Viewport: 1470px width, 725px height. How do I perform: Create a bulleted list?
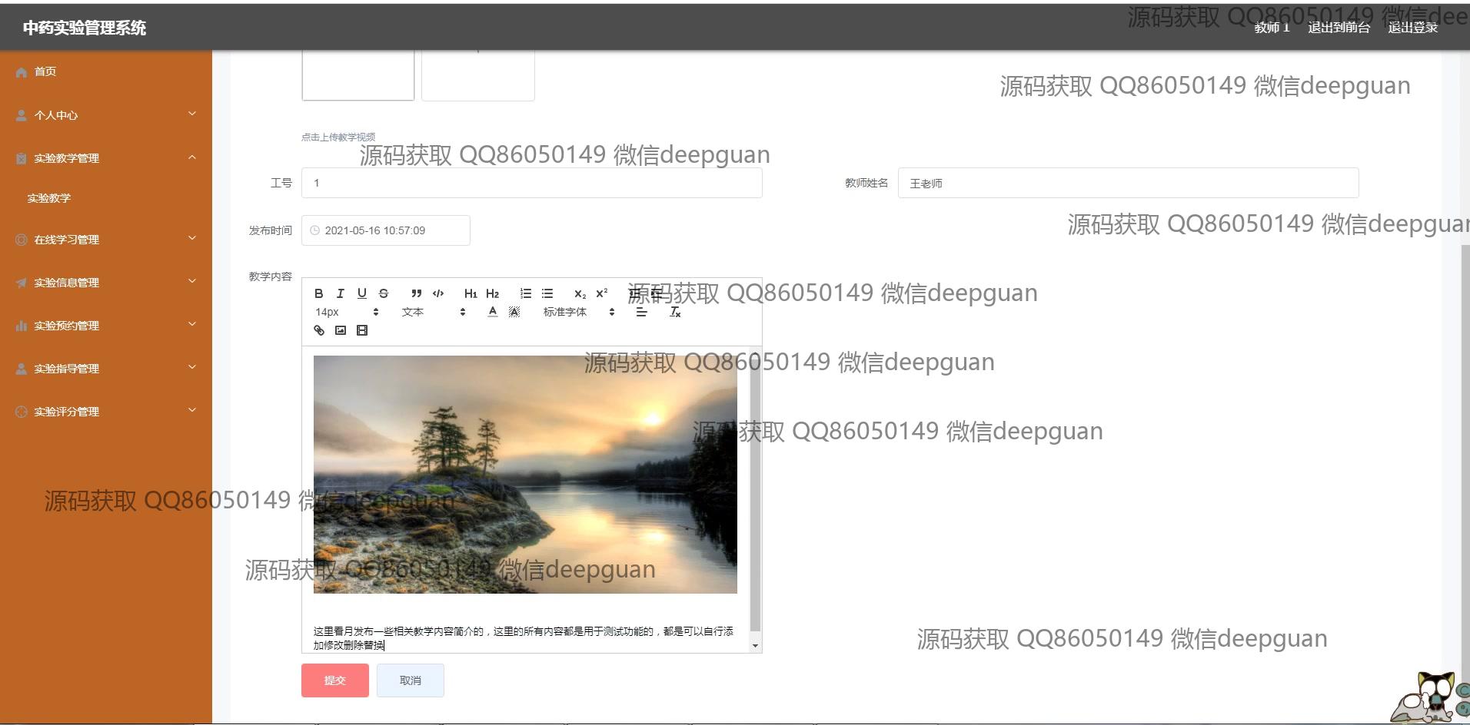click(x=547, y=293)
